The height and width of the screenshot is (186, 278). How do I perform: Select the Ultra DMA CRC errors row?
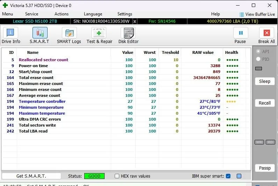(x=126, y=119)
